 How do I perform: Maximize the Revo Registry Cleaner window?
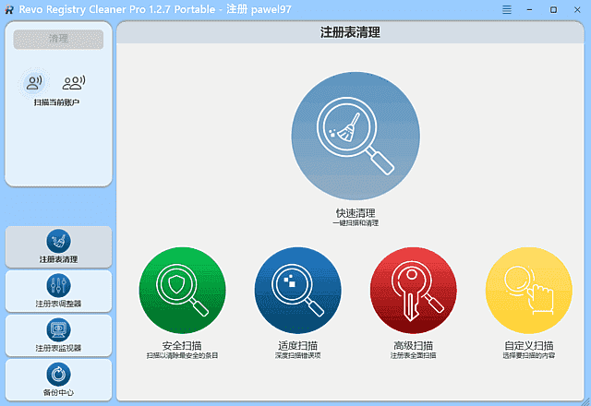[553, 10]
